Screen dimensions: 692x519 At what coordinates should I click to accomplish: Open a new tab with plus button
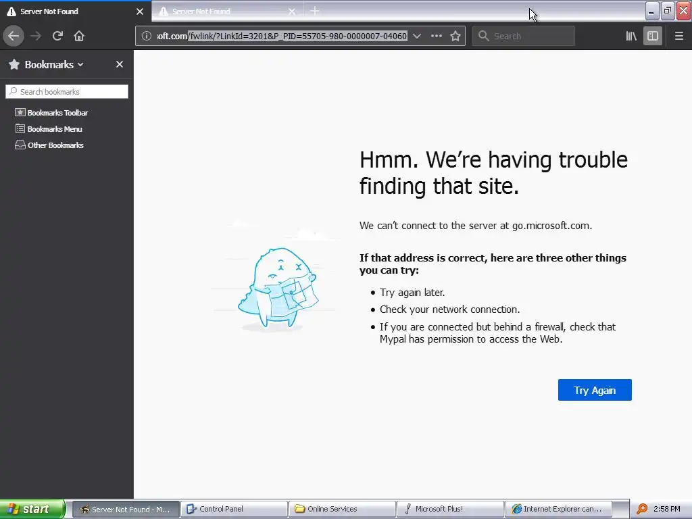(315, 11)
